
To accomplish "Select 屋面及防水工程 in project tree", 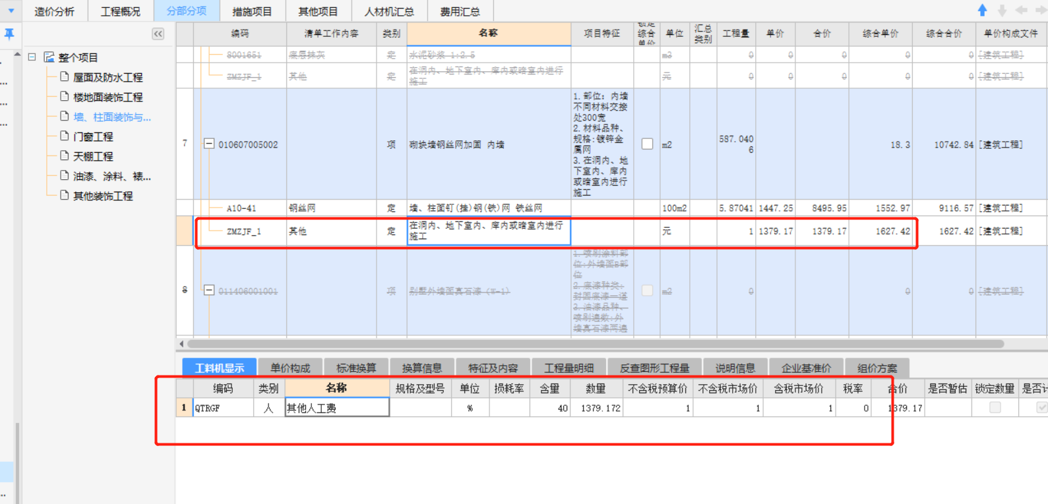I will tap(108, 77).
